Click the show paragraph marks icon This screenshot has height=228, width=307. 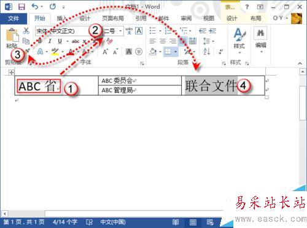click(x=220, y=52)
